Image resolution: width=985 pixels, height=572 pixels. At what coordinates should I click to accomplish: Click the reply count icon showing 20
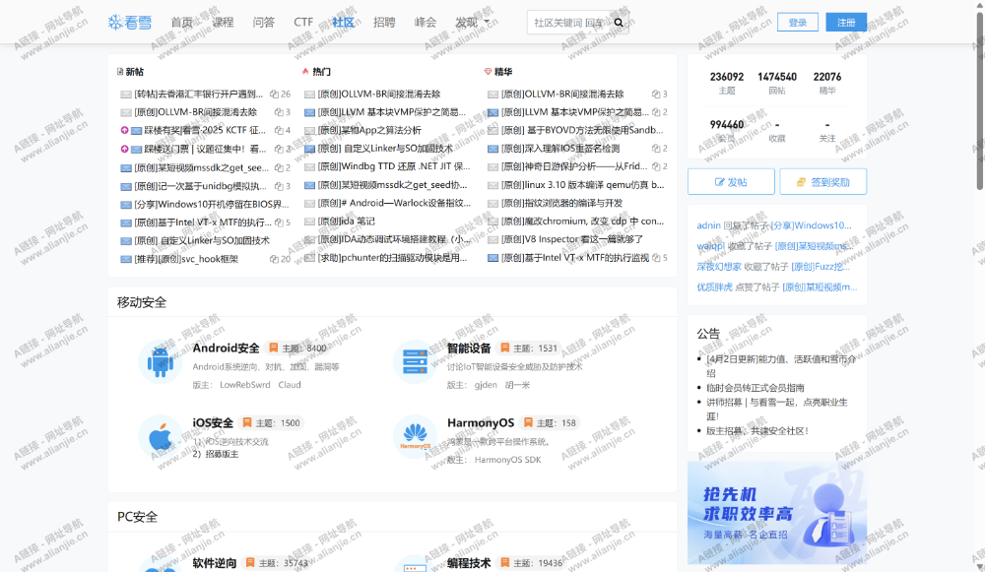274,259
